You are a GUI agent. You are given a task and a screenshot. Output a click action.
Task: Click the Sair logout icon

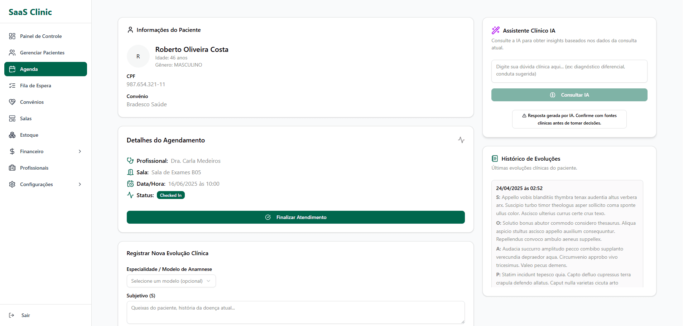[x=11, y=315]
